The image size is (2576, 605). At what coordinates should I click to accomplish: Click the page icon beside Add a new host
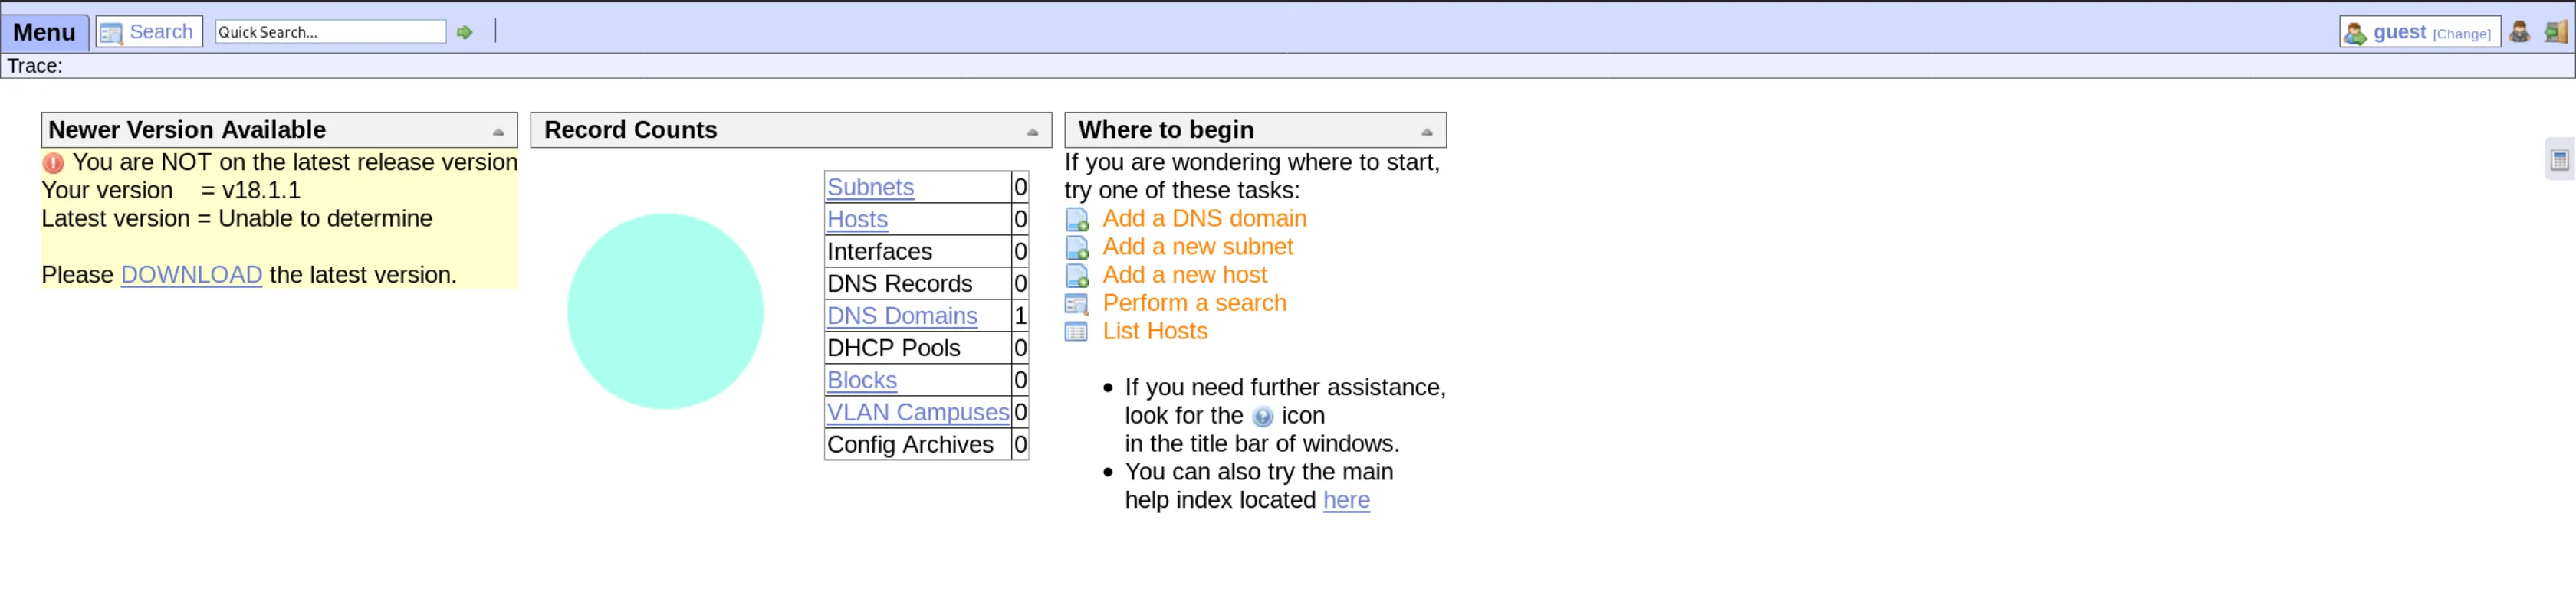click(x=1077, y=276)
